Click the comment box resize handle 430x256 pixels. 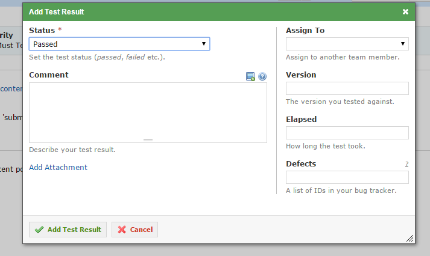coord(148,140)
